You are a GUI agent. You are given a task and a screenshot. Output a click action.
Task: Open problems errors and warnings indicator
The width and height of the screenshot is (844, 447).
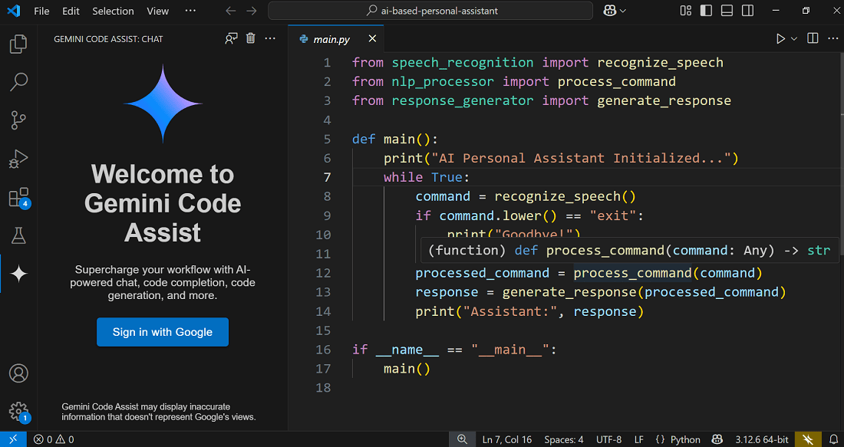[x=54, y=439]
